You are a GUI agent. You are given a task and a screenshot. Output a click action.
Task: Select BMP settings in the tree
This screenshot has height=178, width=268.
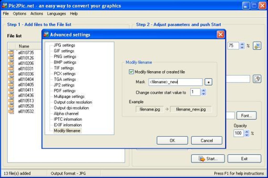click(x=65, y=62)
